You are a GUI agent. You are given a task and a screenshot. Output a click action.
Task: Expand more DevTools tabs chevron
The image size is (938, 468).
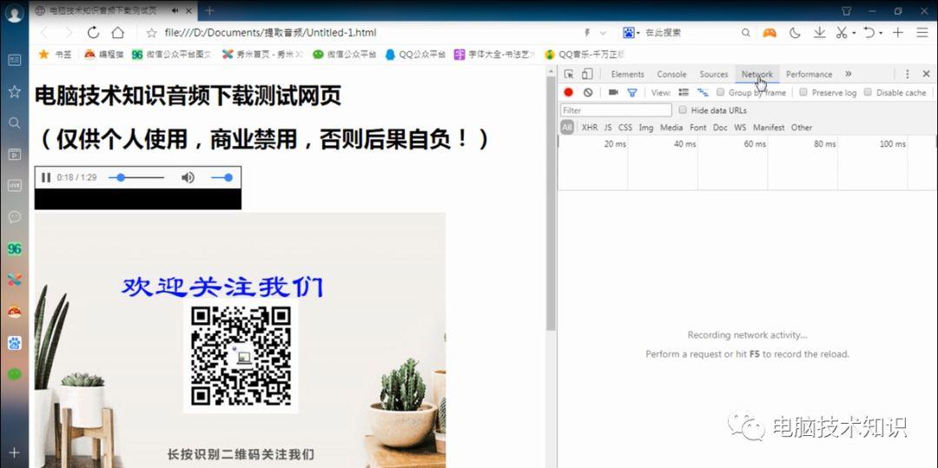pos(849,74)
